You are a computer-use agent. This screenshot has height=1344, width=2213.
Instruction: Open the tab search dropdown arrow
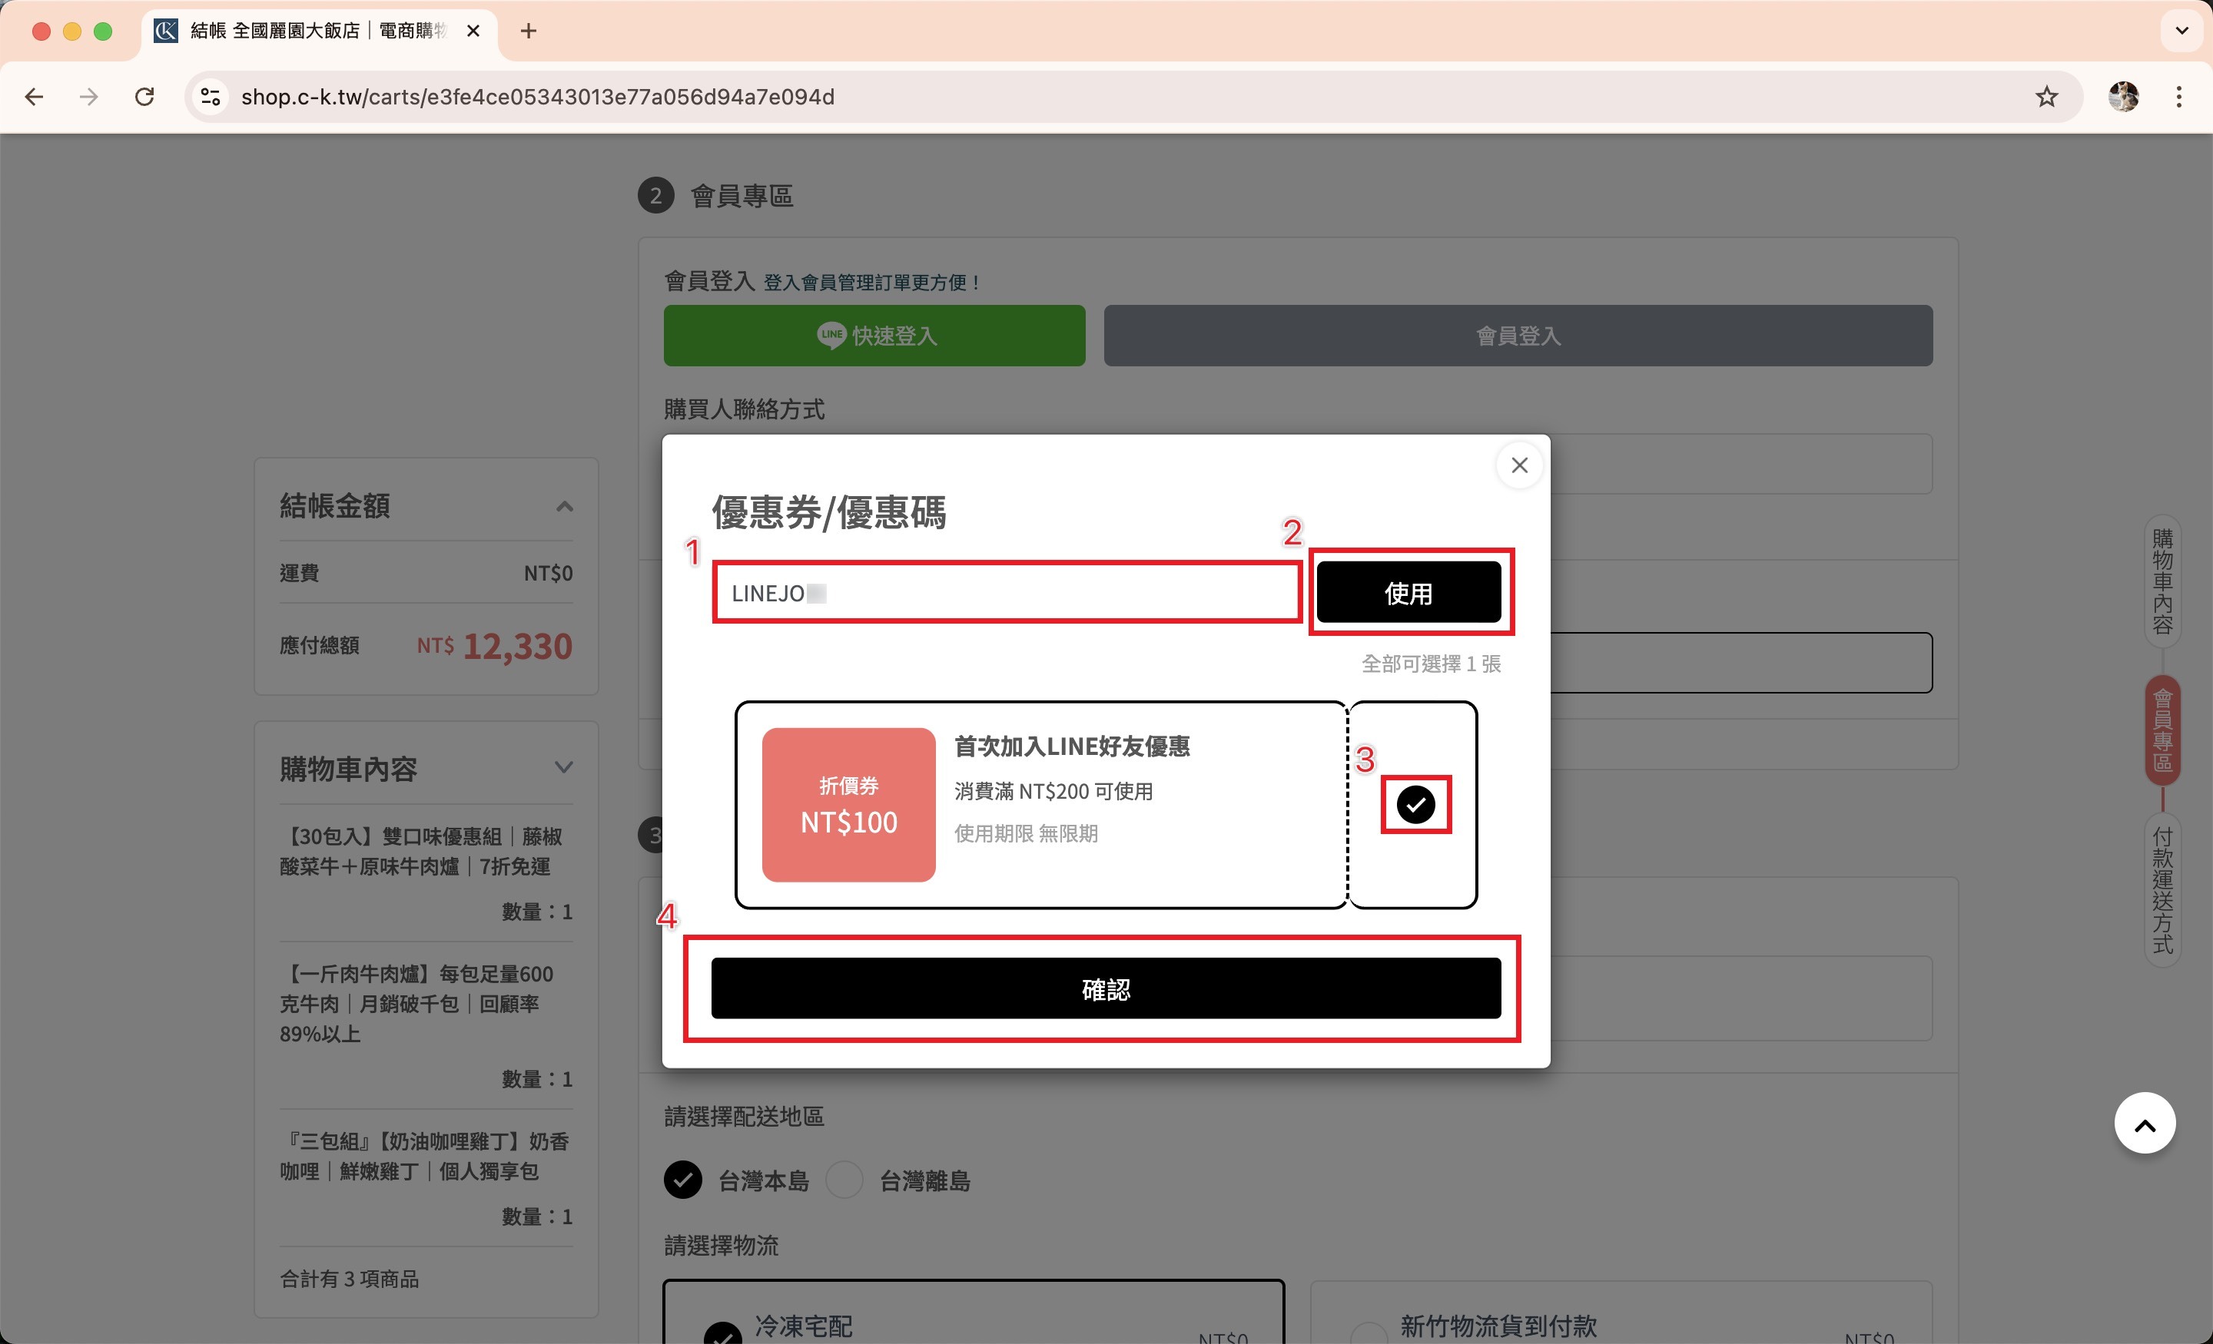pos(2181,31)
